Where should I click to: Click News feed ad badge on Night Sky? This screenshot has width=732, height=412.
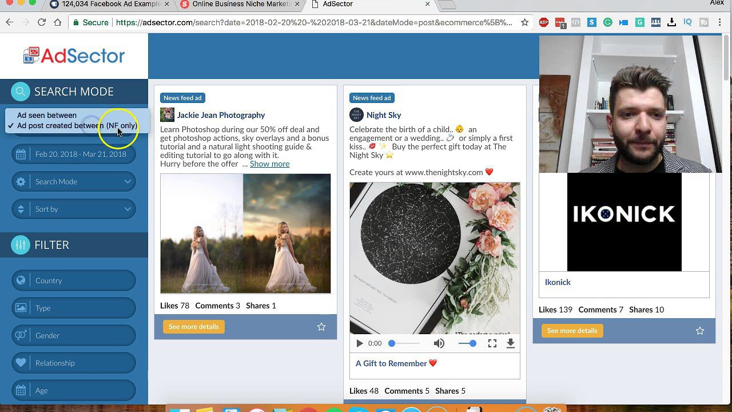click(372, 98)
